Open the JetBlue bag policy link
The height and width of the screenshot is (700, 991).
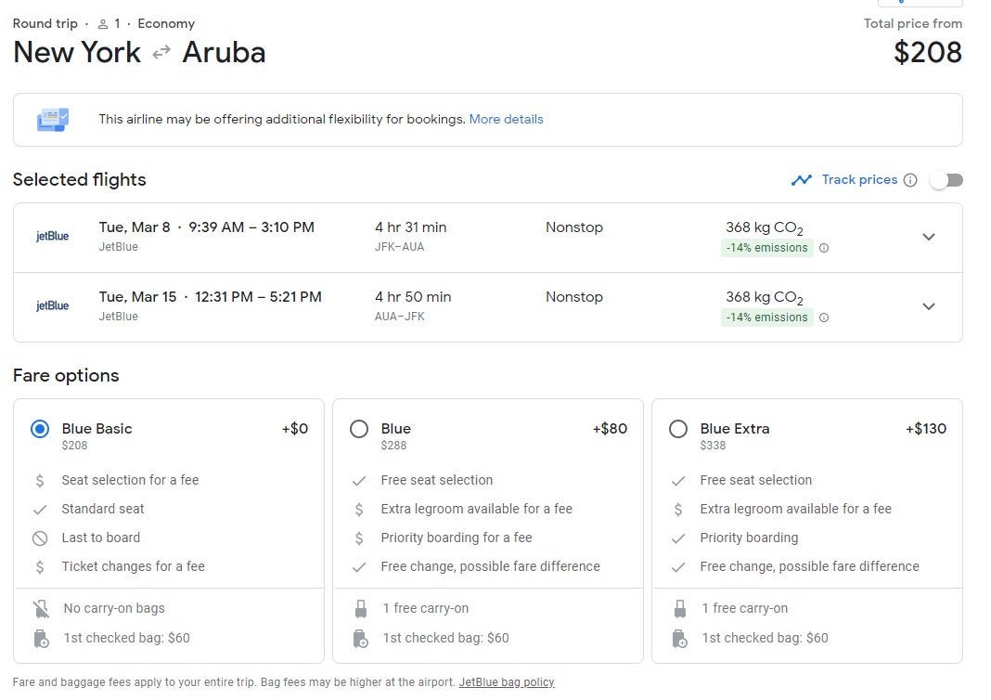coord(506,682)
